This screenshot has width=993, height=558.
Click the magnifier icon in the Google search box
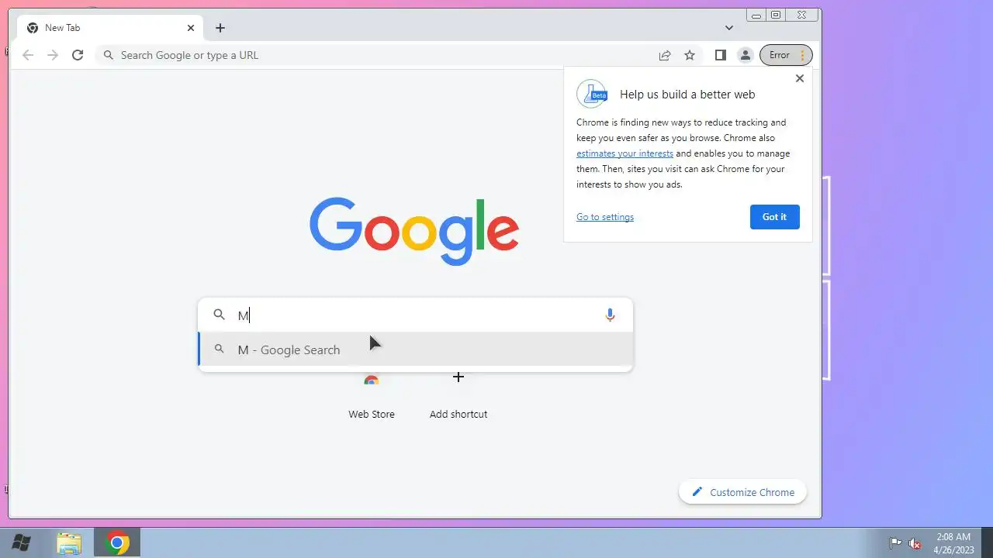pos(220,315)
